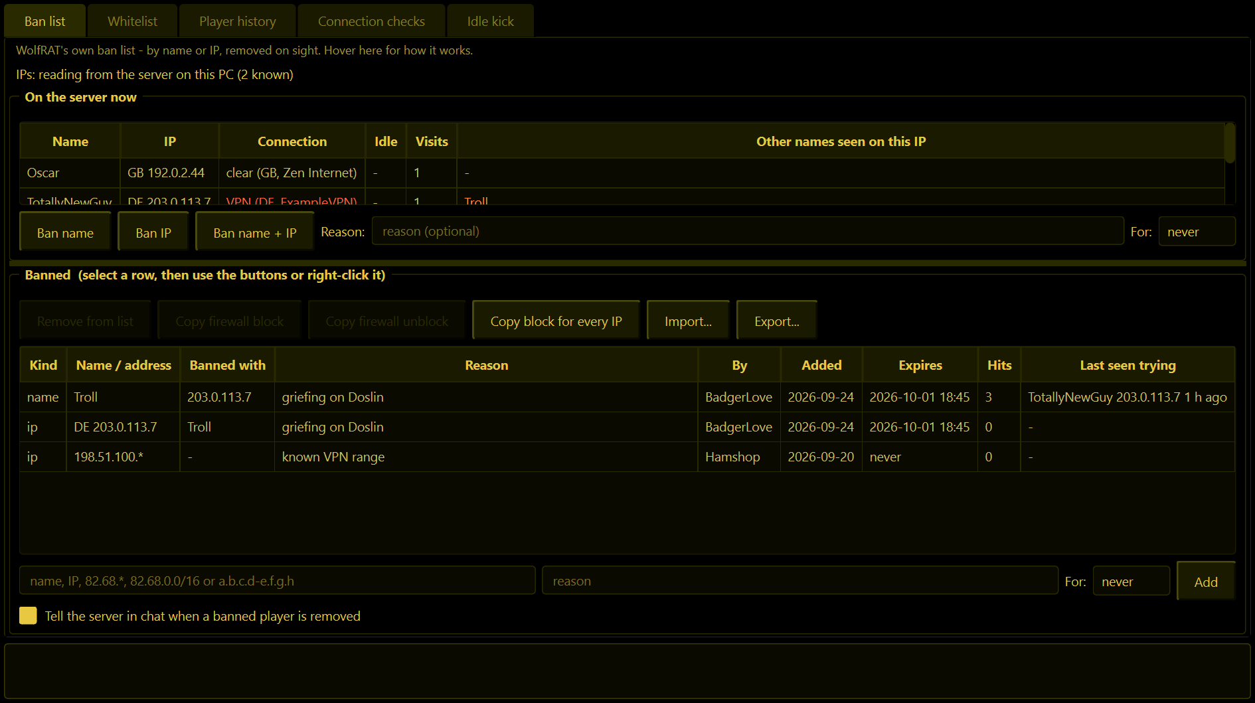The width and height of the screenshot is (1255, 703).
Task: Switch to the Whitelist tab
Action: tap(132, 21)
